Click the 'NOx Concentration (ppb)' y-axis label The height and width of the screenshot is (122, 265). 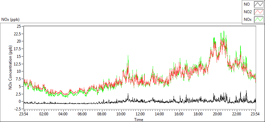[11, 67]
